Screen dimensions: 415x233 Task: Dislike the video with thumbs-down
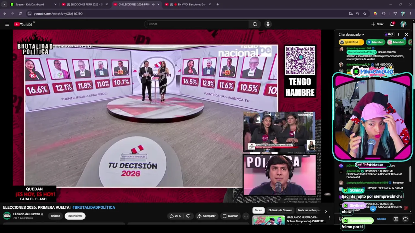tap(188, 216)
